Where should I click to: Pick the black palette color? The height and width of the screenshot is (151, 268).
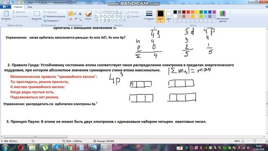175,12
